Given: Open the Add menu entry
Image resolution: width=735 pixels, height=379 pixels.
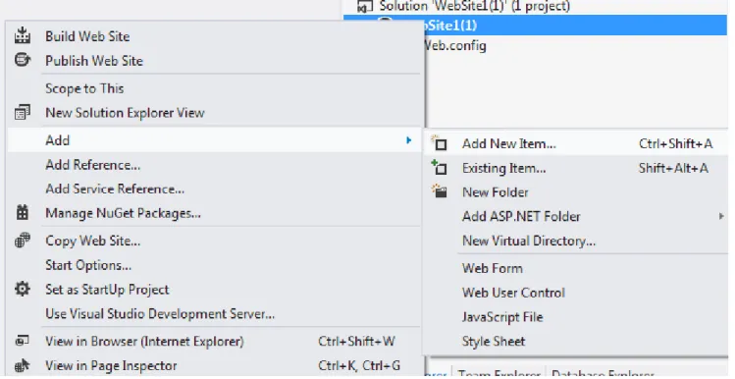Looking at the screenshot, I should 215,140.
